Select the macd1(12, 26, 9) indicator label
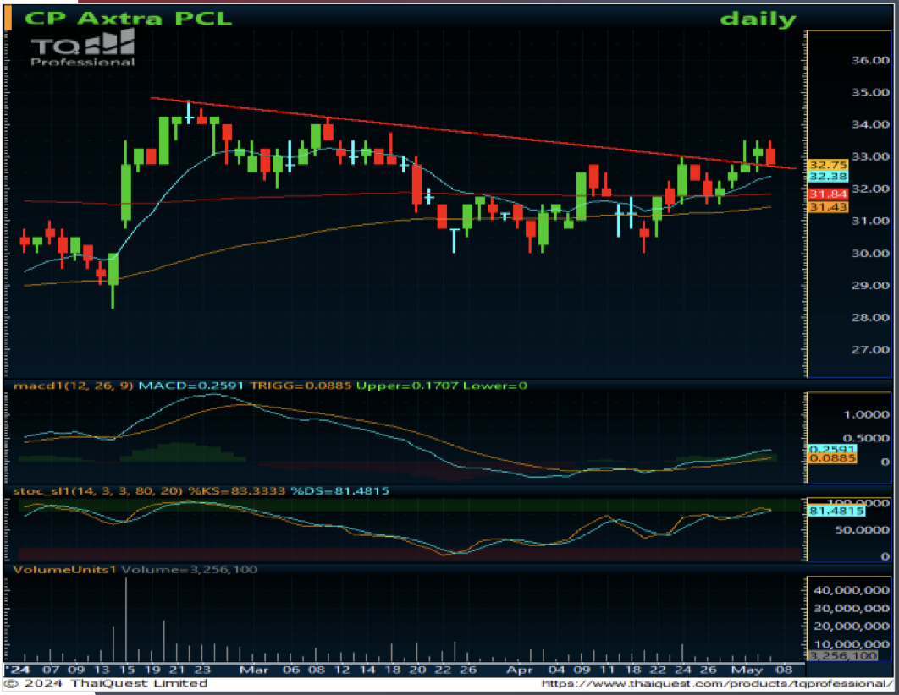The width and height of the screenshot is (899, 695). (x=74, y=386)
